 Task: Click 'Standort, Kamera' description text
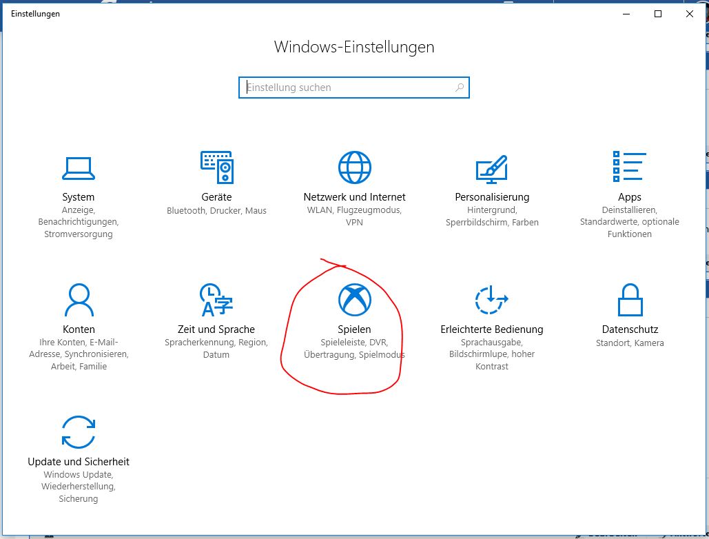630,343
